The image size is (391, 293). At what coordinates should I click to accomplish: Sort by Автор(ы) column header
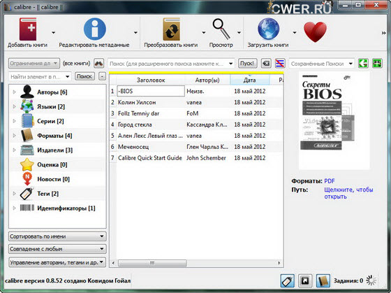click(207, 80)
